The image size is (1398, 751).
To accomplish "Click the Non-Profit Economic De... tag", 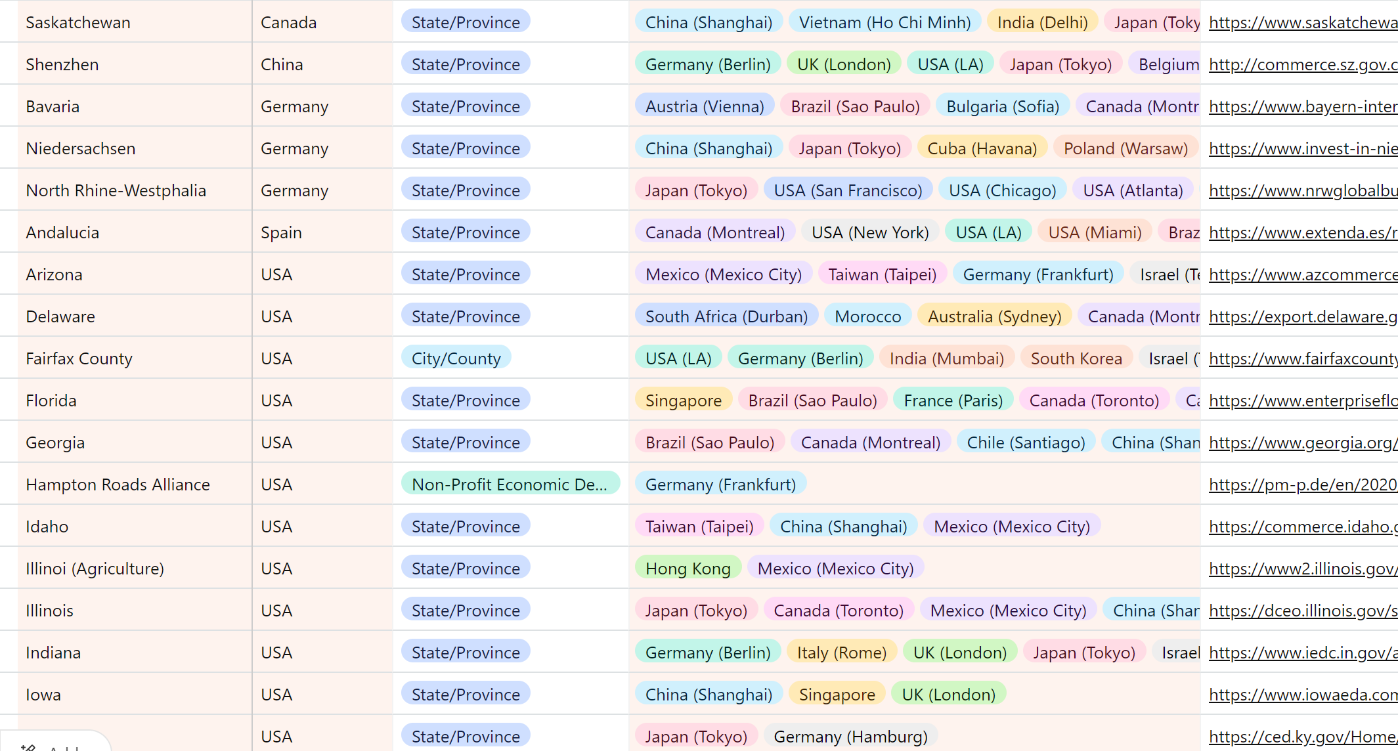I will [509, 484].
